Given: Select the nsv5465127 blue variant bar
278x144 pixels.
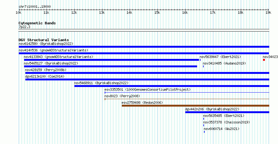Looking at the screenshot, I should [x=111, y=66].
